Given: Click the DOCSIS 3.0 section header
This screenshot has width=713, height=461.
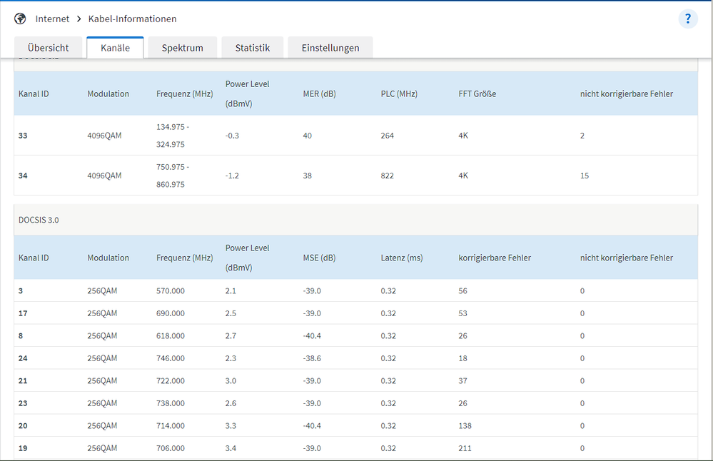Looking at the screenshot, I should click(39, 220).
